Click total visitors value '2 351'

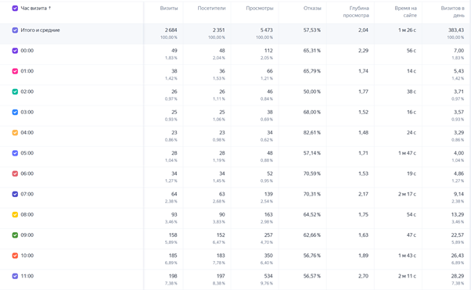(219, 30)
